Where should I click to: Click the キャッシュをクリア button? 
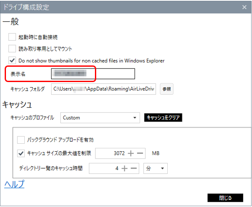pyautogui.click(x=163, y=118)
